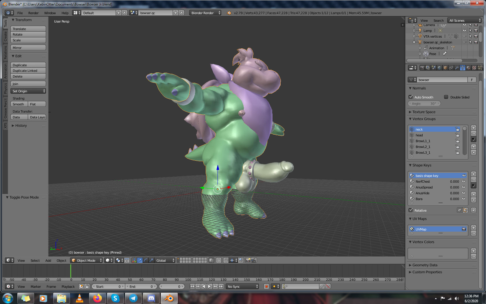Jump to the first frame of the timeline
Image resolution: width=486 pixels, height=304 pixels.
coord(192,286)
